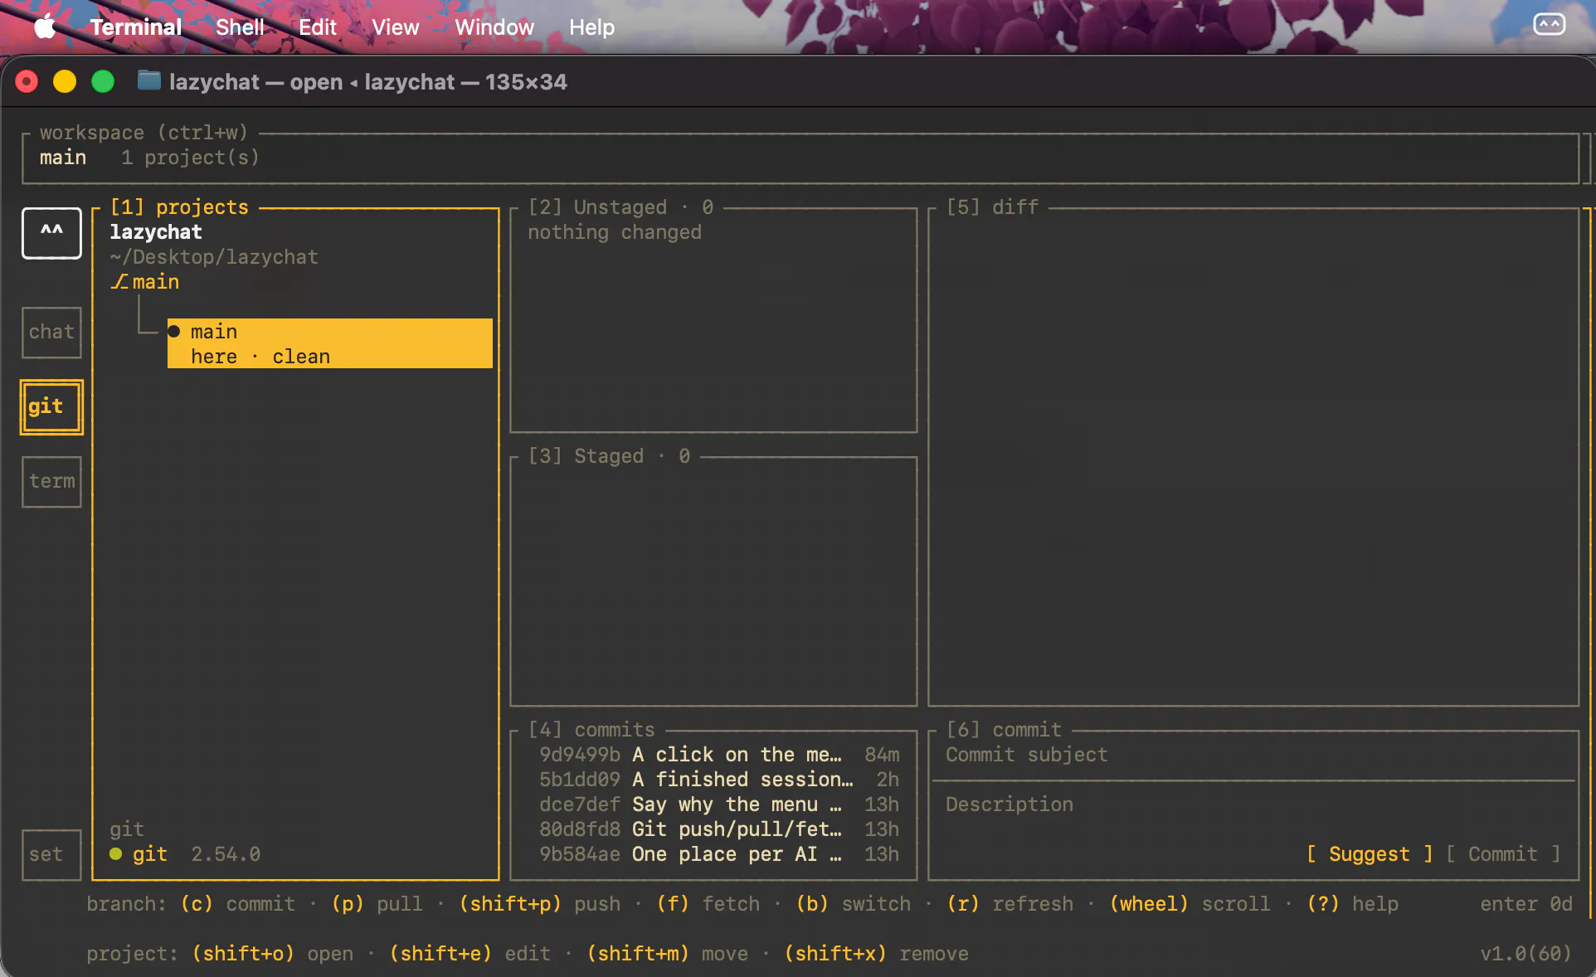
Task: Click the Commit button
Action: tap(1503, 853)
